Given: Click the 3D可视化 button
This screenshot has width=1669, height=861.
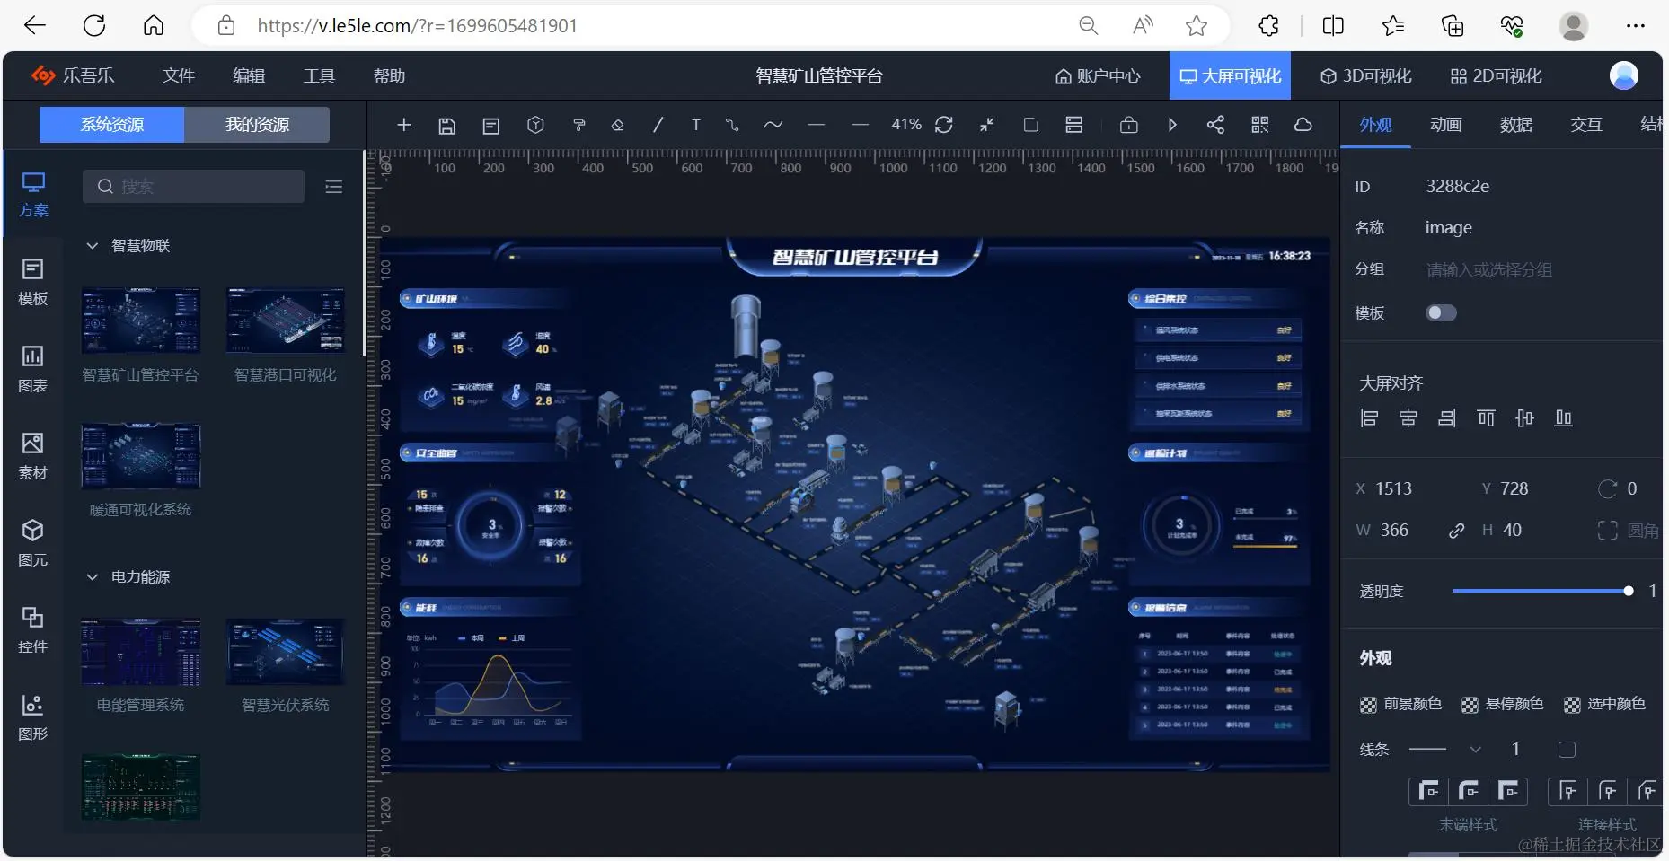Looking at the screenshot, I should pos(1365,76).
